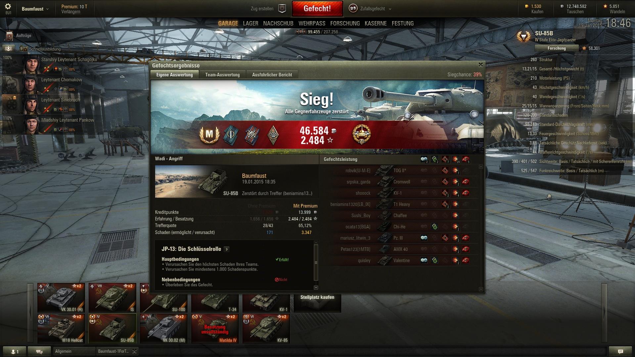Expand the Baumfaust account dropdown
The width and height of the screenshot is (635, 357).
[35, 9]
